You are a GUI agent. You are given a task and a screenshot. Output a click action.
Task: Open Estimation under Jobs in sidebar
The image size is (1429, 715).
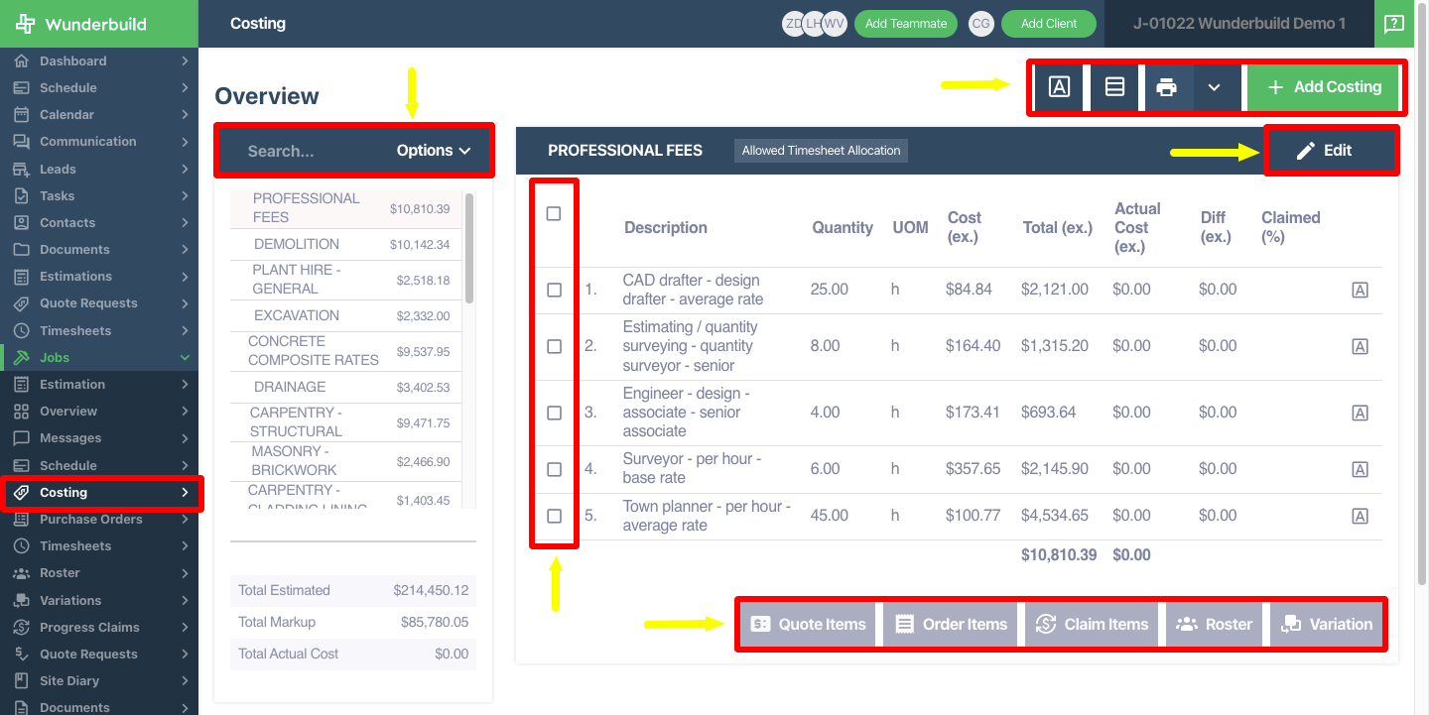(99, 385)
